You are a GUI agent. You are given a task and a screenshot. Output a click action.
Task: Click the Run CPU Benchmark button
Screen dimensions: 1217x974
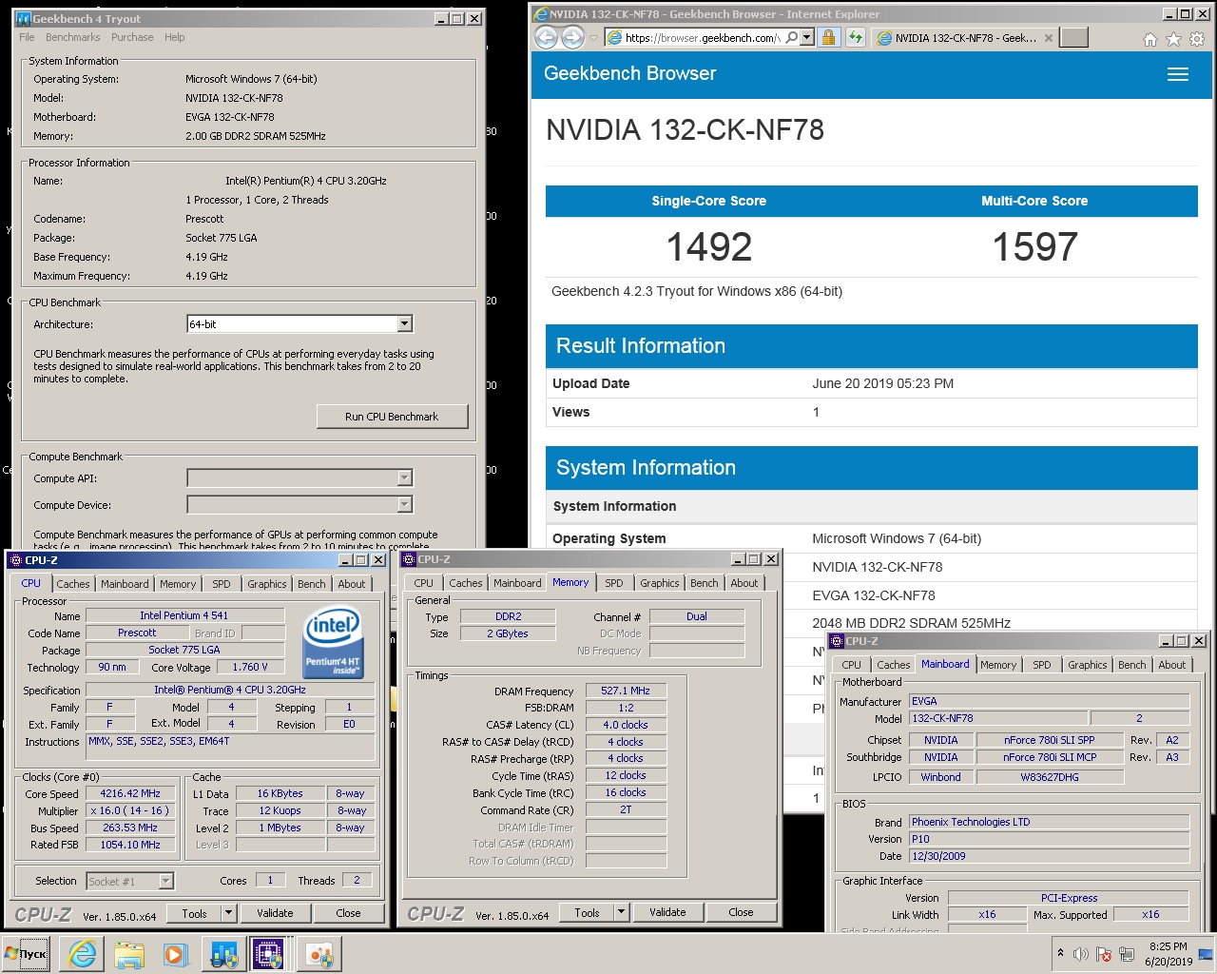point(392,417)
